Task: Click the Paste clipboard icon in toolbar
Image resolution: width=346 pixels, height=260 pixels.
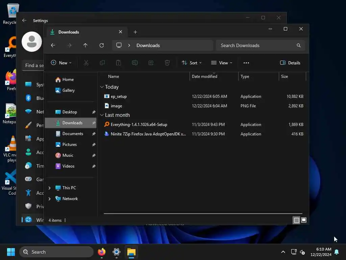Action: coord(119,63)
